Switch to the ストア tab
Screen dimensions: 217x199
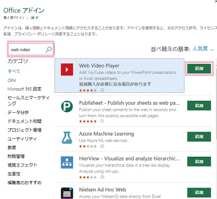pos(34,18)
